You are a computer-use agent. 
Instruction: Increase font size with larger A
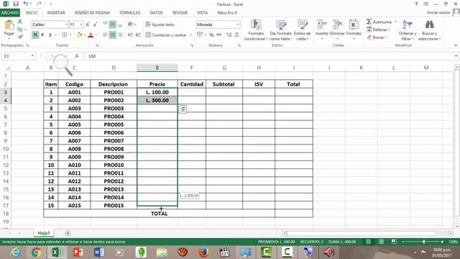coord(88,24)
